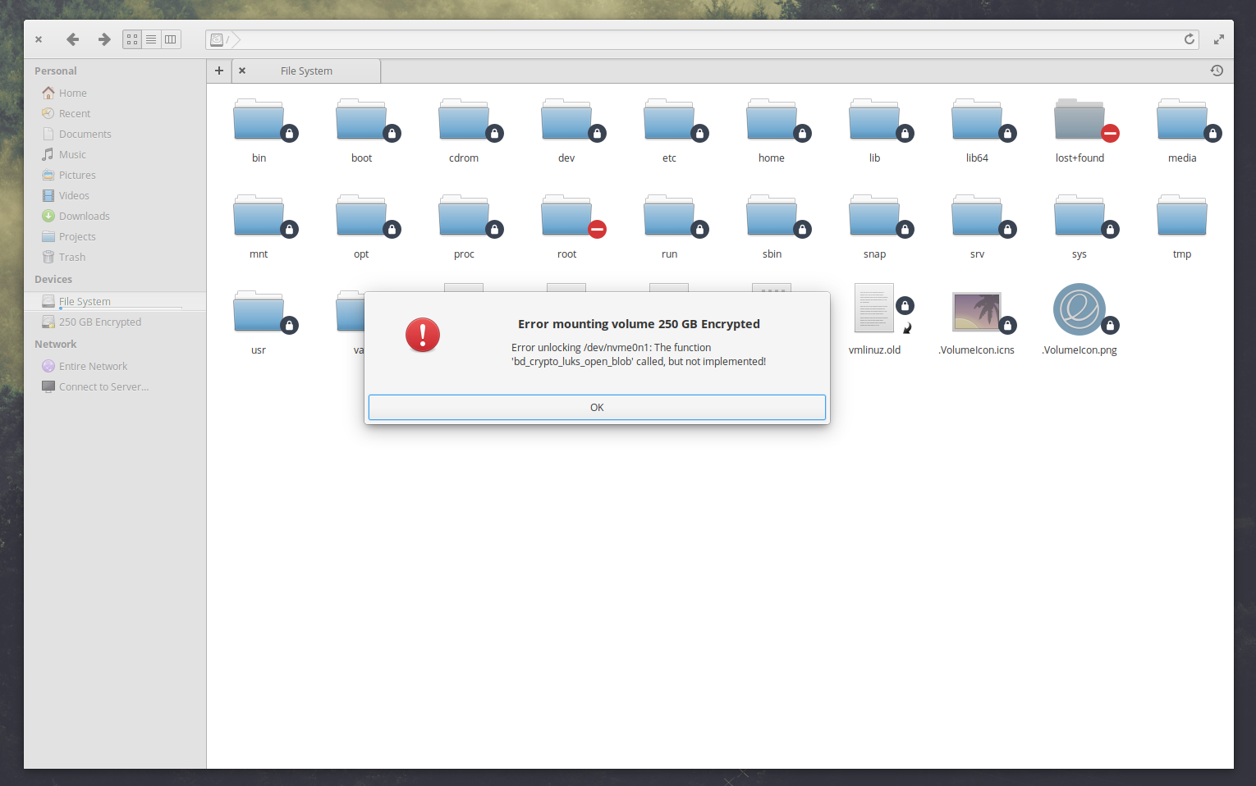Open restore-closed-tabs history via clock icon
The image size is (1256, 786).
(x=1217, y=71)
